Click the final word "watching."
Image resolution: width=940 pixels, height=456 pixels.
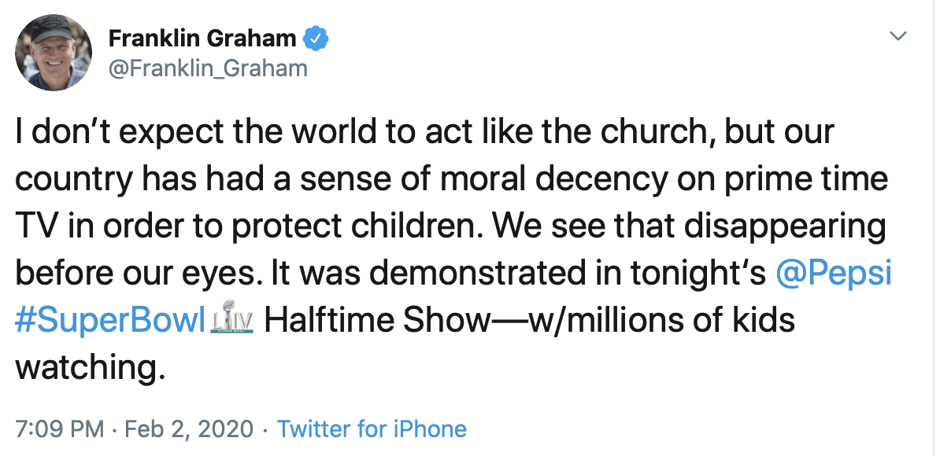click(x=91, y=368)
